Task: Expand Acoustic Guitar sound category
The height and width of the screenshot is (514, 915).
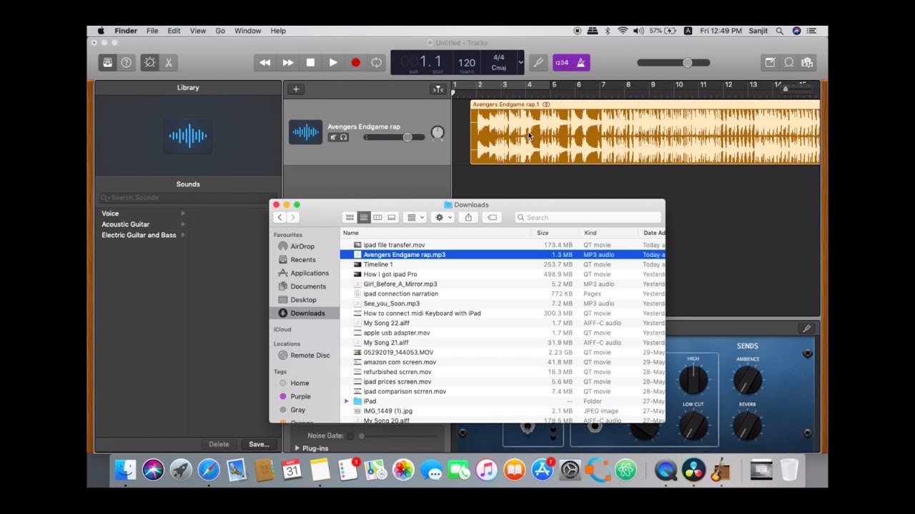Action: tap(183, 224)
